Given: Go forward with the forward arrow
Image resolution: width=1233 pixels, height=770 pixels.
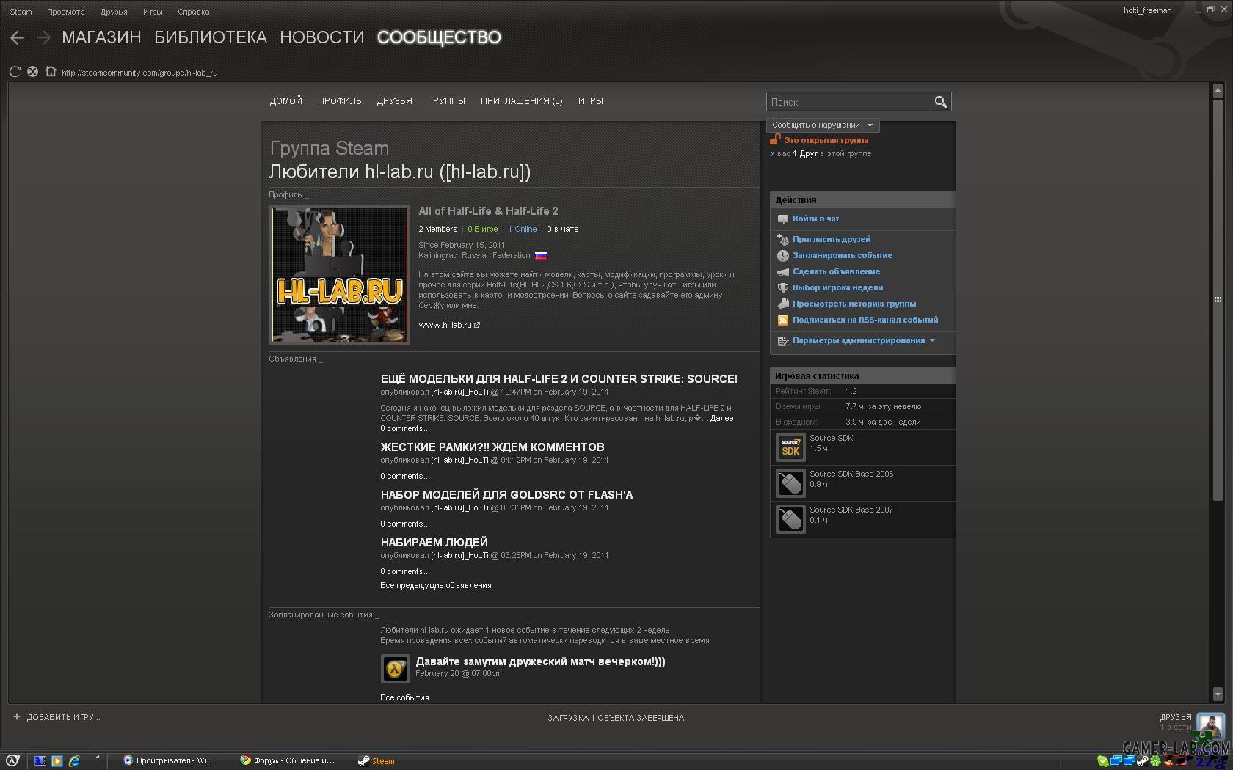Looking at the screenshot, I should pyautogui.click(x=43, y=37).
